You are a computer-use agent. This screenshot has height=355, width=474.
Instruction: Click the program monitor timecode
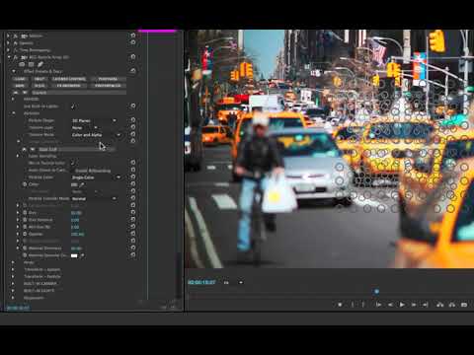click(x=201, y=282)
